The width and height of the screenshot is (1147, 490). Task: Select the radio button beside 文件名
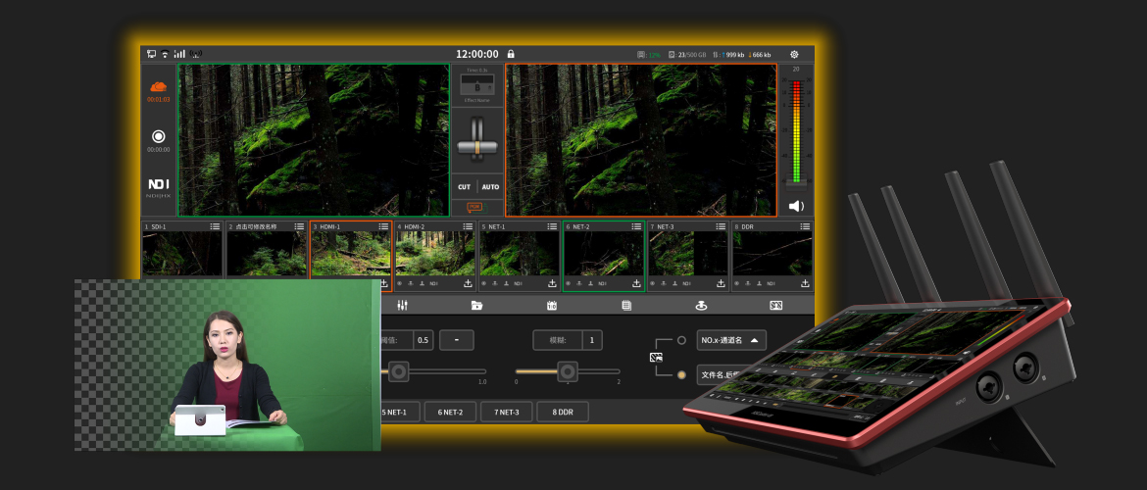tap(681, 374)
